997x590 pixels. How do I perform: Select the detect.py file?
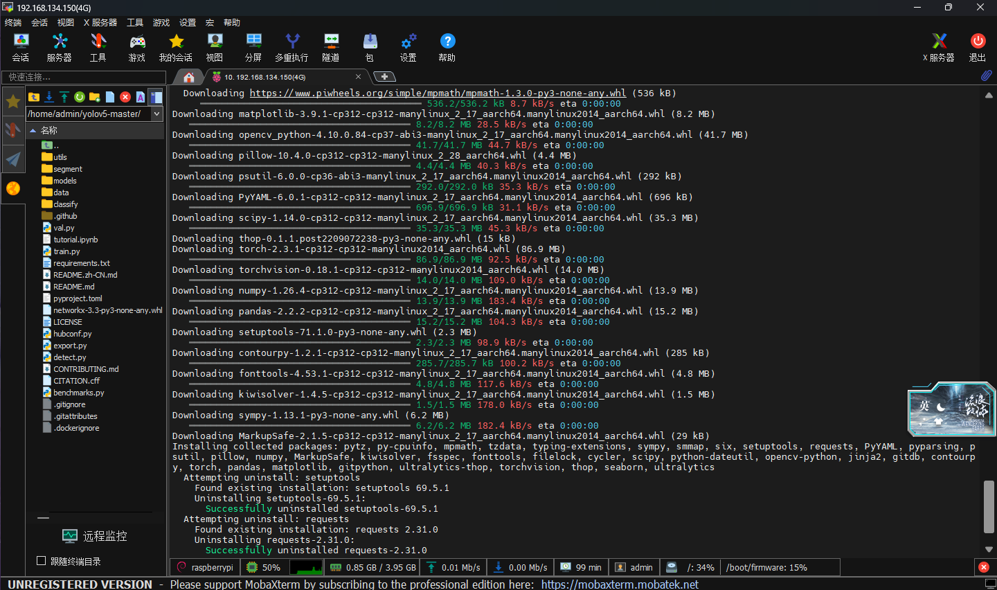[70, 357]
